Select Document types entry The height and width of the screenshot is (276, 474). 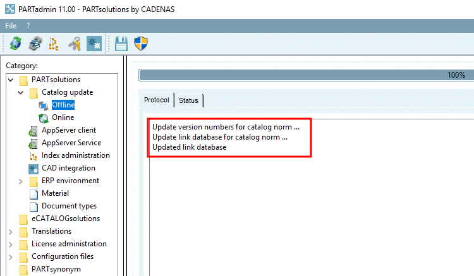tap(70, 207)
